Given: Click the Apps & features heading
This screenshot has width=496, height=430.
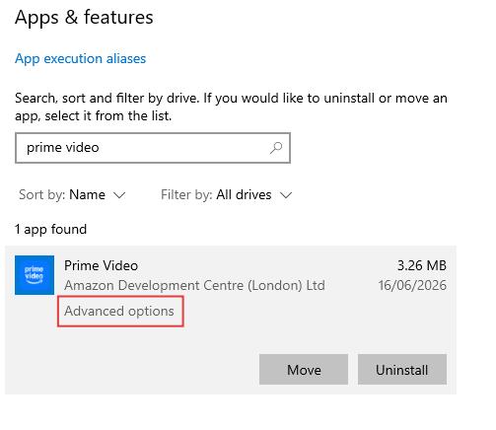Looking at the screenshot, I should [84, 18].
